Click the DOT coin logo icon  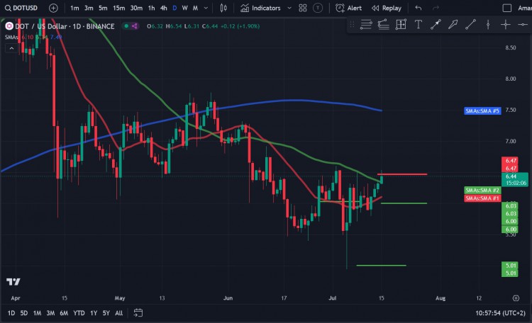9,26
